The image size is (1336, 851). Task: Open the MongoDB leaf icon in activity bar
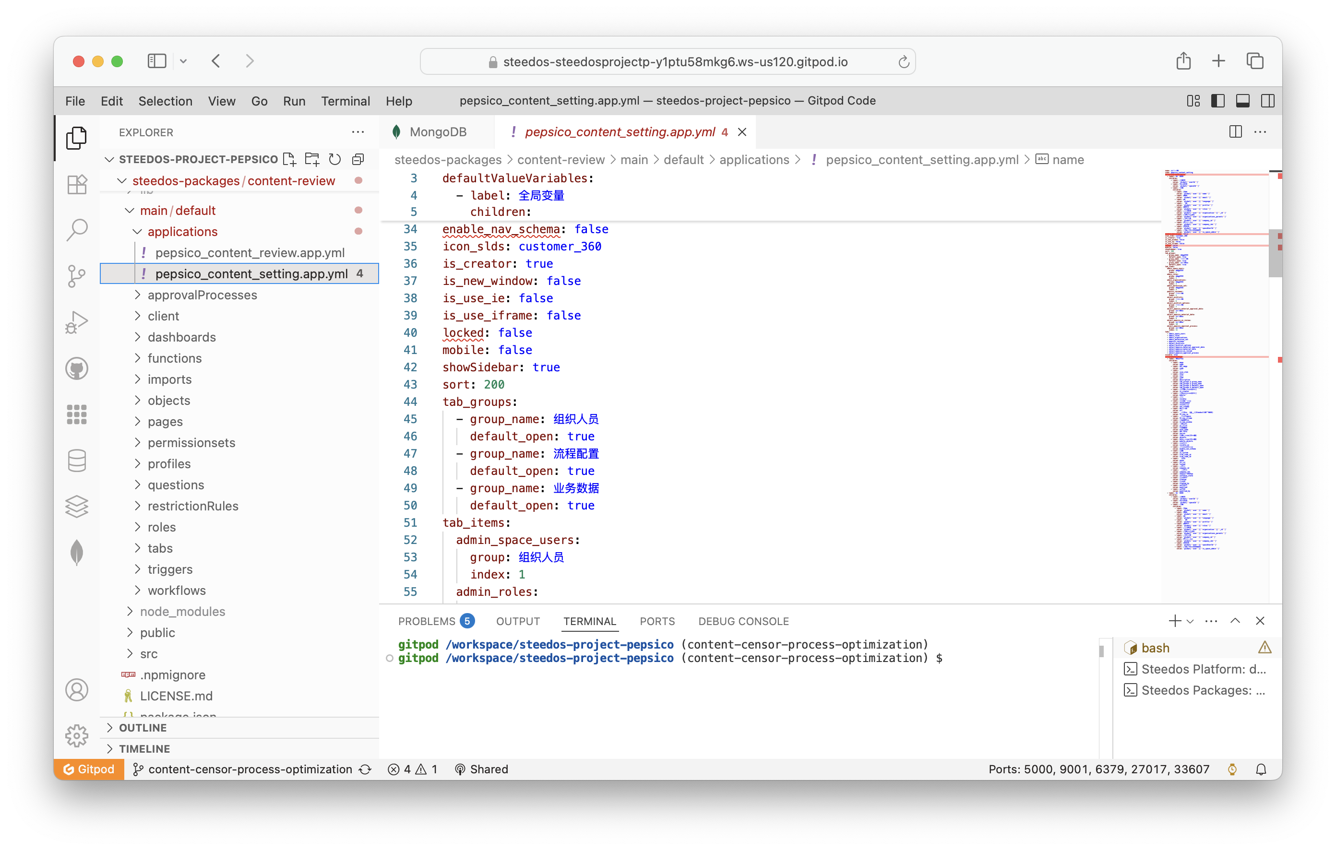pyautogui.click(x=77, y=552)
